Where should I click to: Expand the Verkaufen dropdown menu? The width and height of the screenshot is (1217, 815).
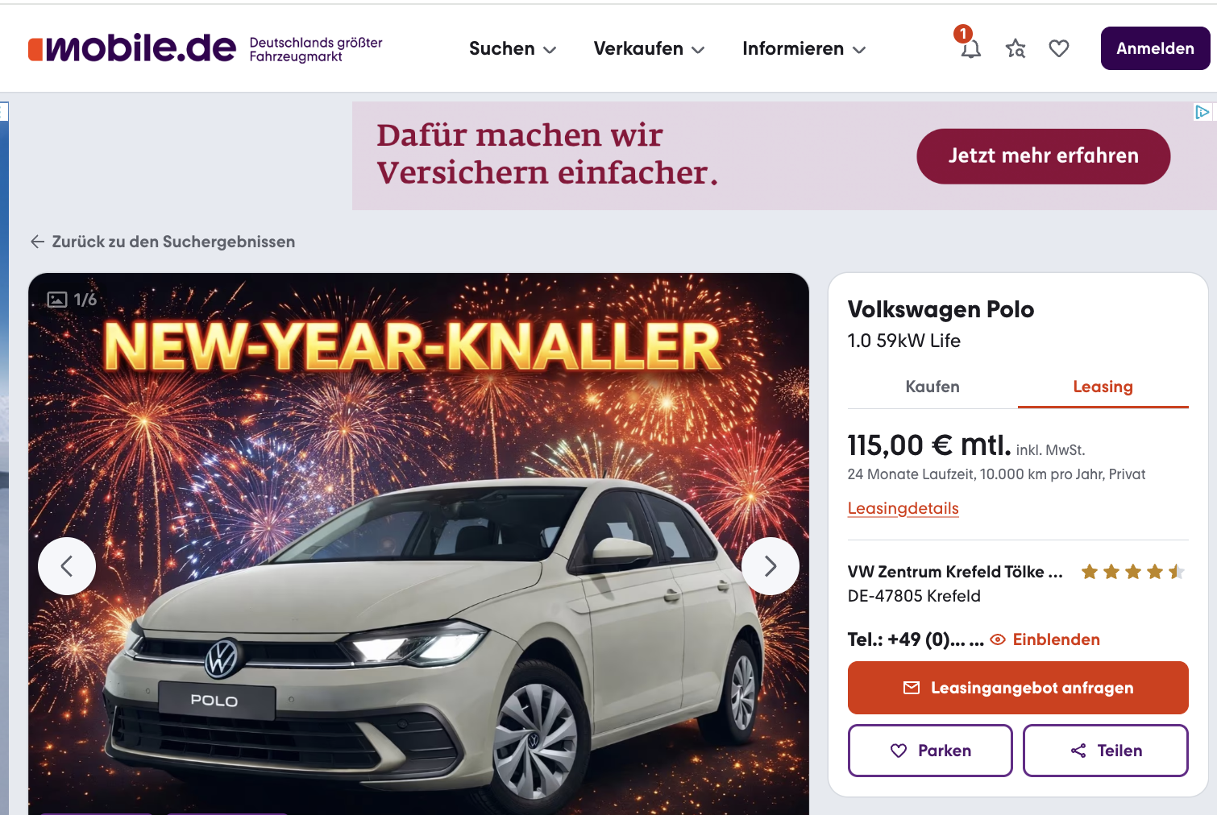point(649,48)
